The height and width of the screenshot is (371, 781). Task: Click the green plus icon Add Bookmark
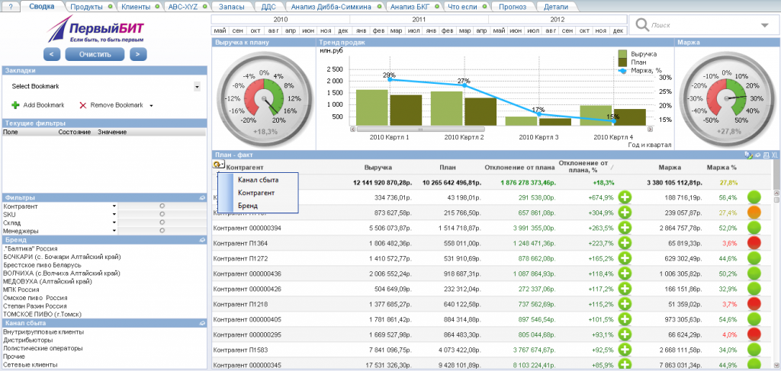(15, 105)
